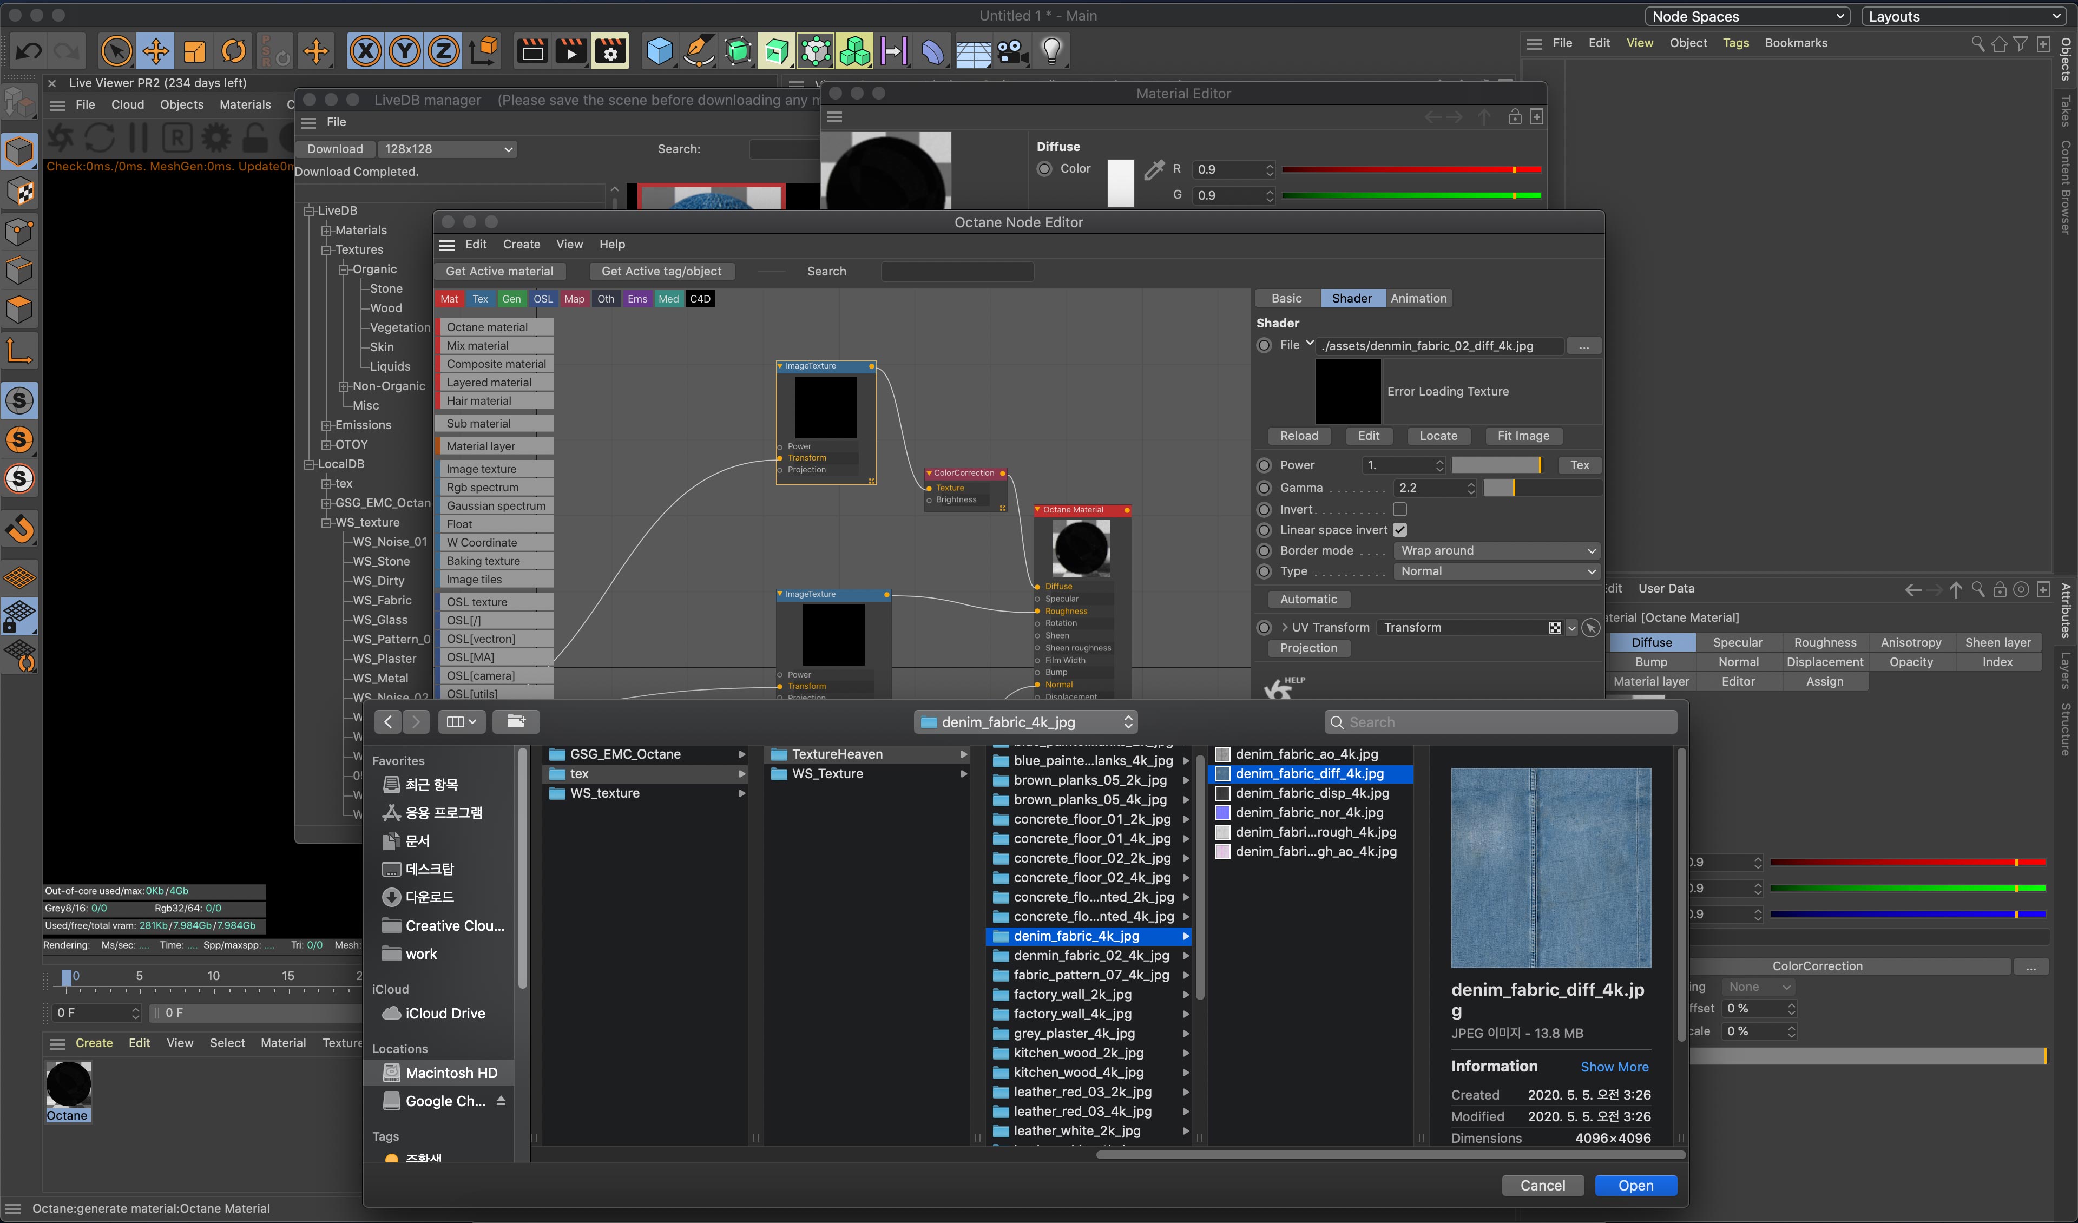Image resolution: width=2078 pixels, height=1223 pixels.
Task: Click the Render Settings clapperboard gear icon
Action: pyautogui.click(x=610, y=52)
